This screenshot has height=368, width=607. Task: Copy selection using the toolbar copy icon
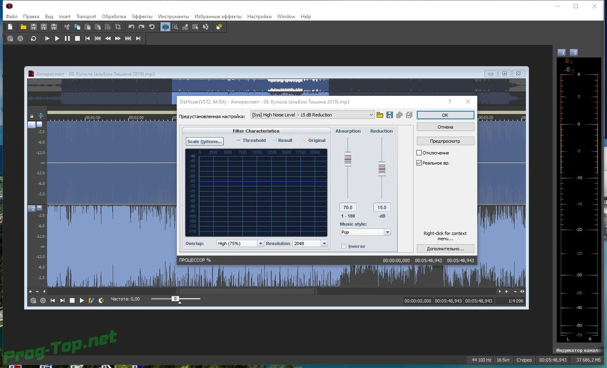77,27
